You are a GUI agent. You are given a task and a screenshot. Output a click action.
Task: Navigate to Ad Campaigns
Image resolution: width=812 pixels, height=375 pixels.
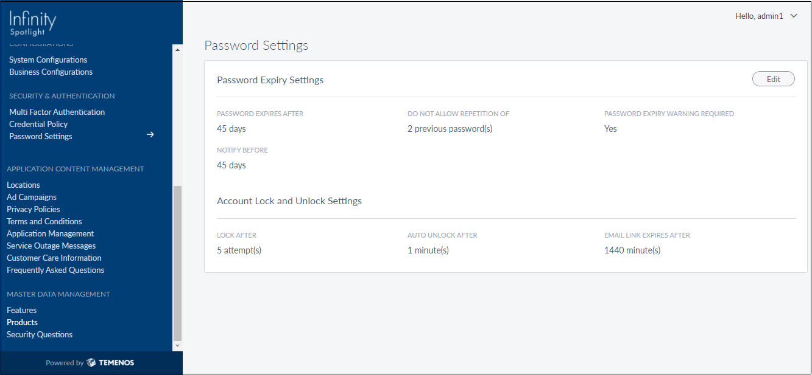point(32,197)
